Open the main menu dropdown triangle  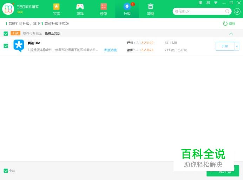tap(216, 3)
